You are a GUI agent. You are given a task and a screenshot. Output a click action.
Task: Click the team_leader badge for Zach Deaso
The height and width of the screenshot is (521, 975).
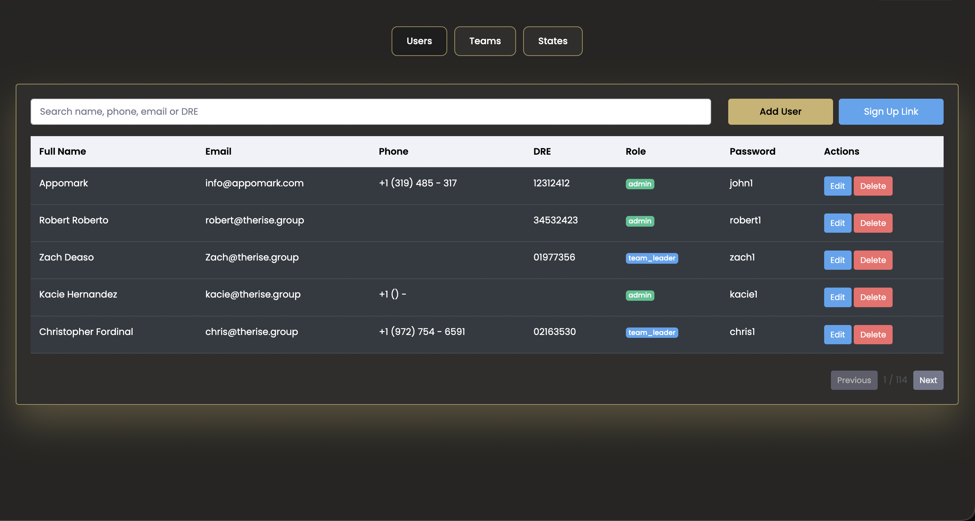click(652, 258)
